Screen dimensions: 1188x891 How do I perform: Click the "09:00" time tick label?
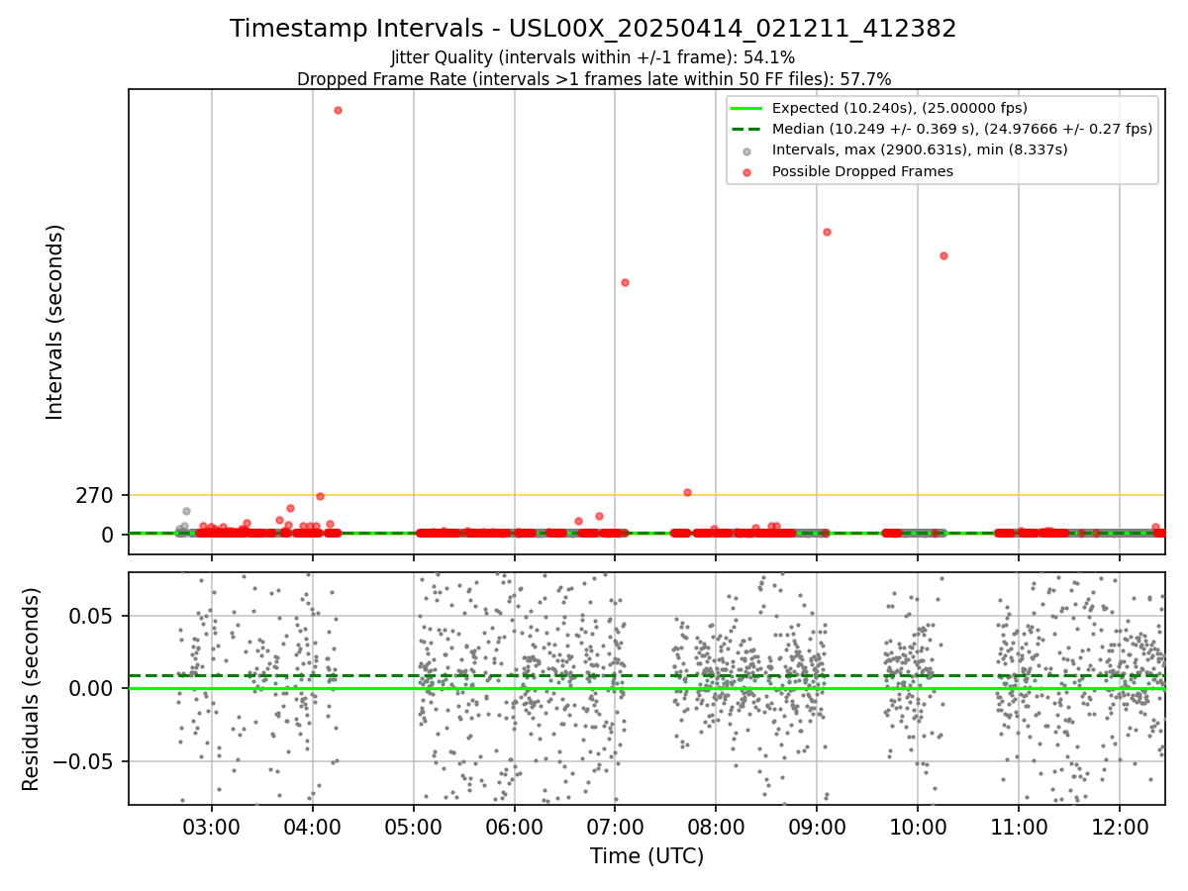817,828
